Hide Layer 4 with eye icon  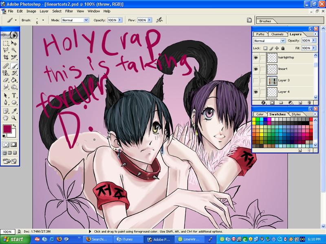(x=256, y=92)
